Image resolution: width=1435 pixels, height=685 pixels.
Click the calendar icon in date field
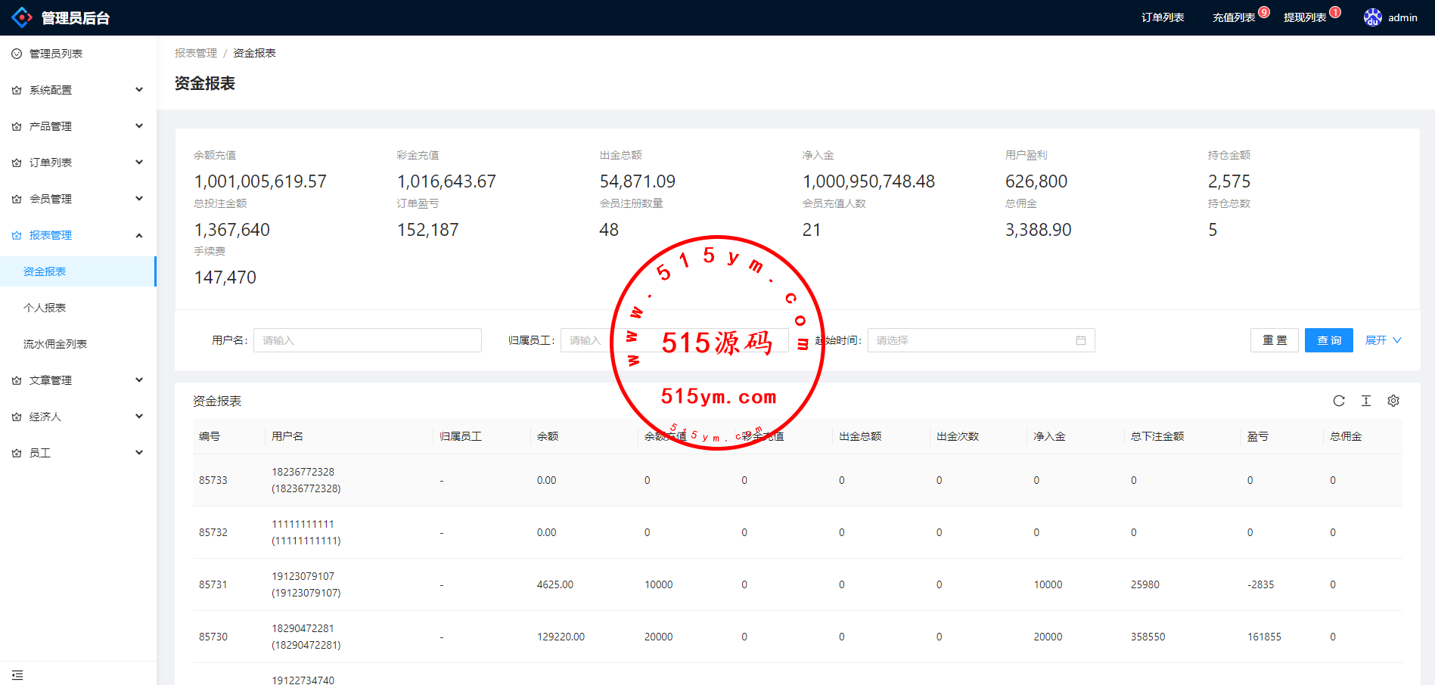click(1080, 340)
